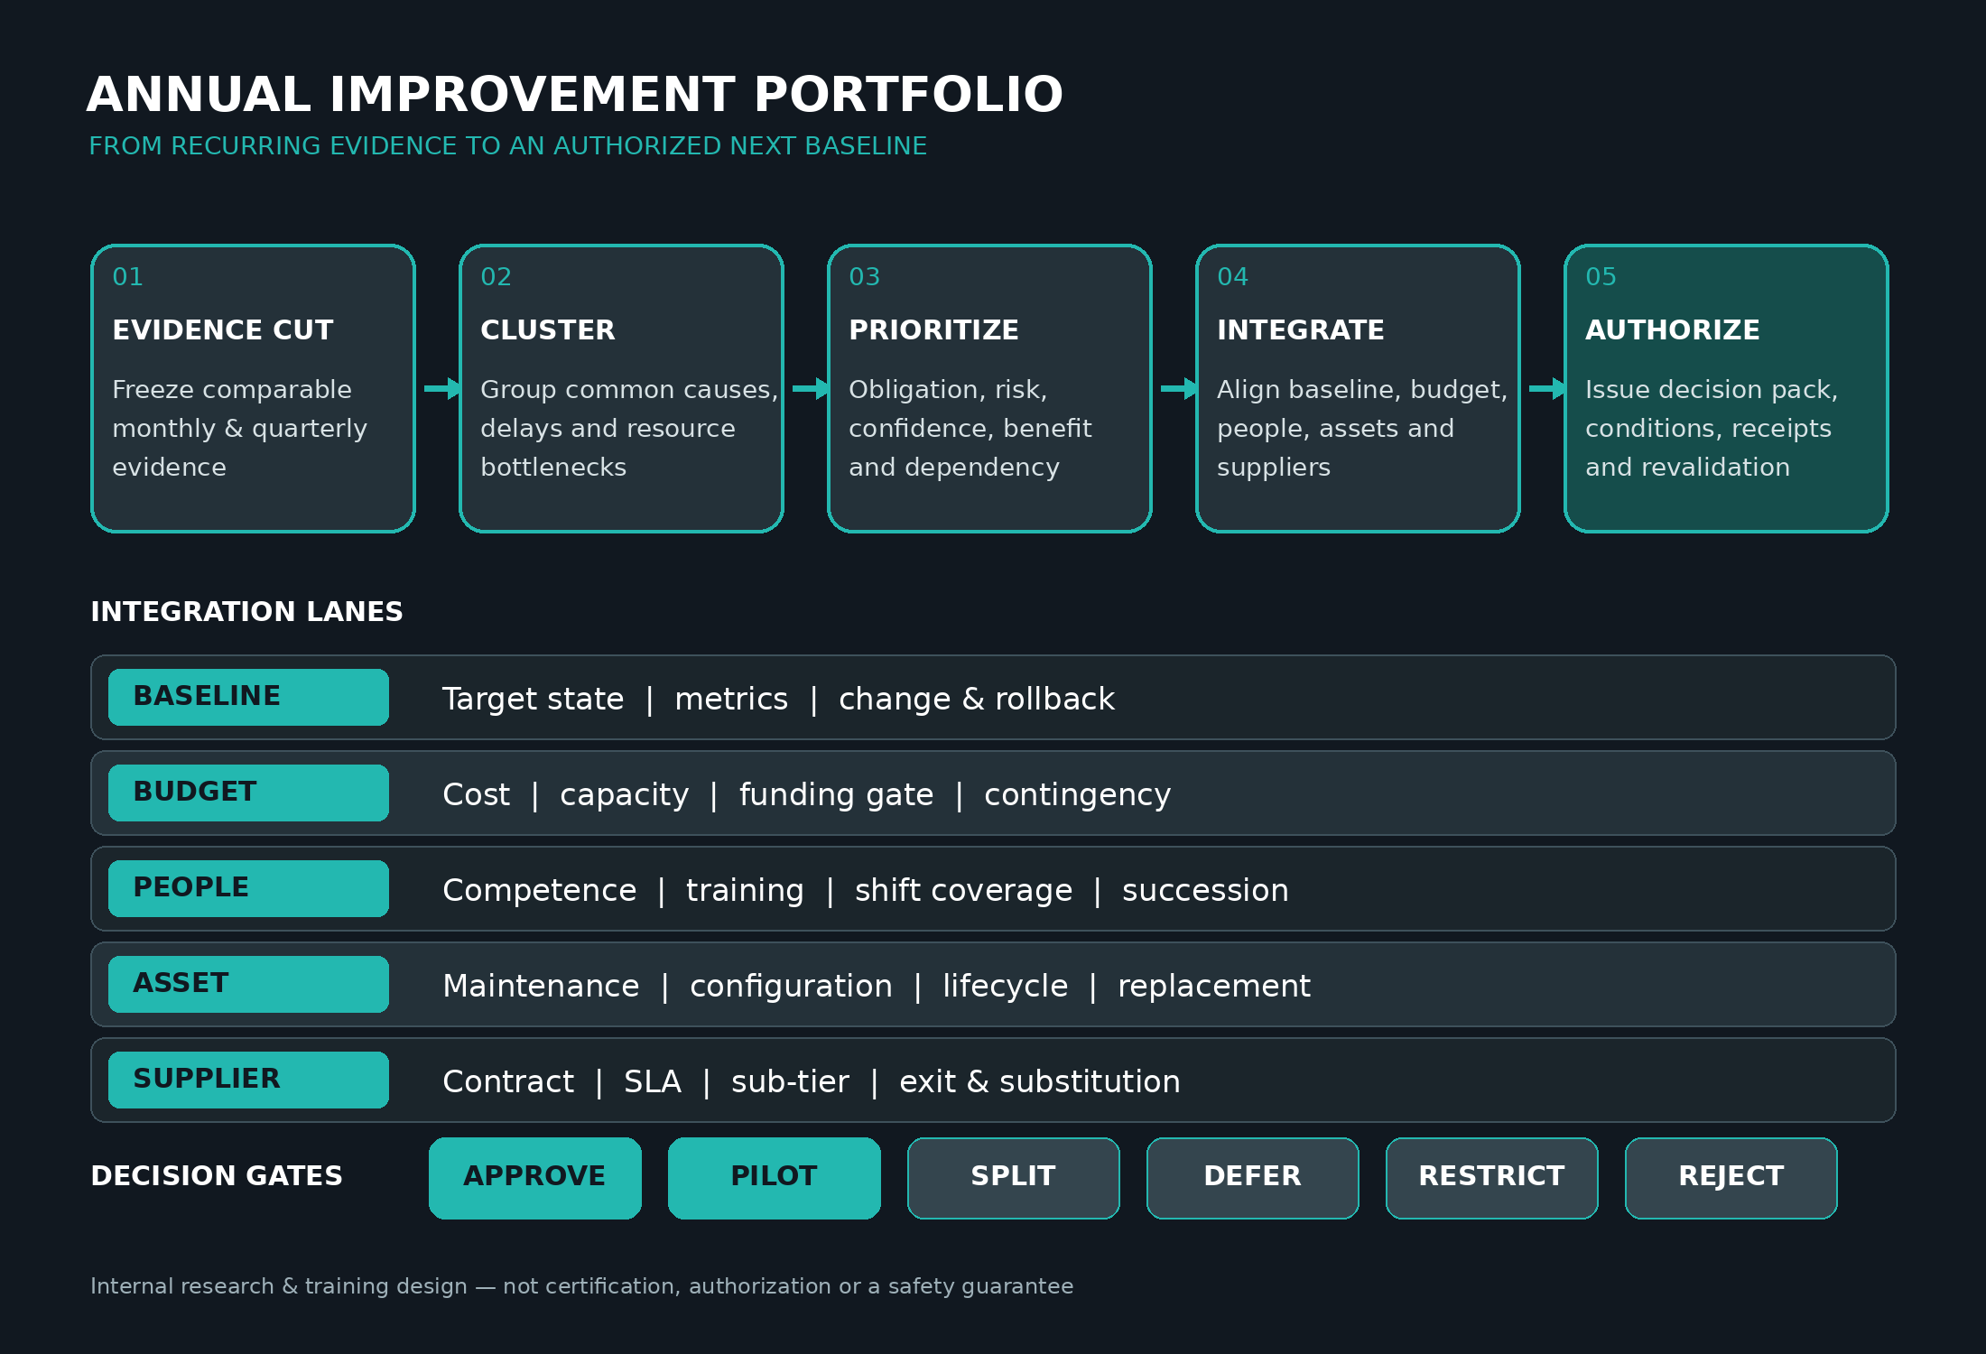This screenshot has height=1354, width=1986.
Task: Select the SUPPLIER lane label
Action: click(x=248, y=1080)
